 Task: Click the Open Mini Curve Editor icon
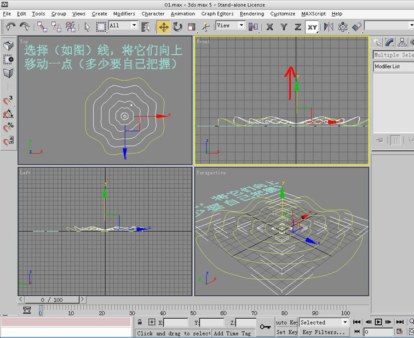pyautogui.click(x=27, y=310)
